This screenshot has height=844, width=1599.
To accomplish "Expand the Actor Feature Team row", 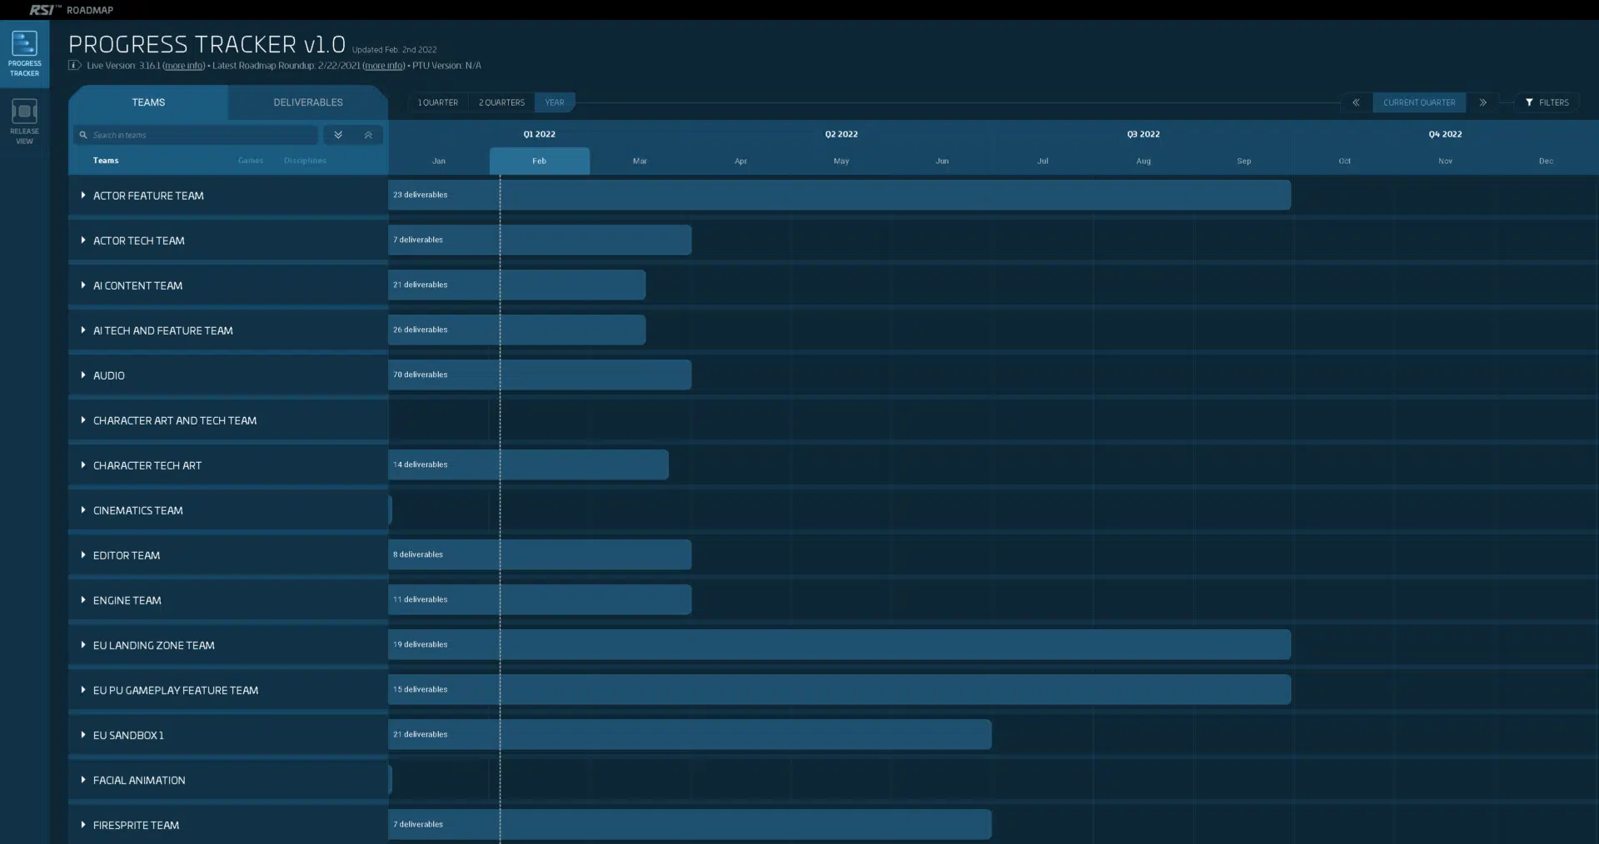I will tap(82, 196).
